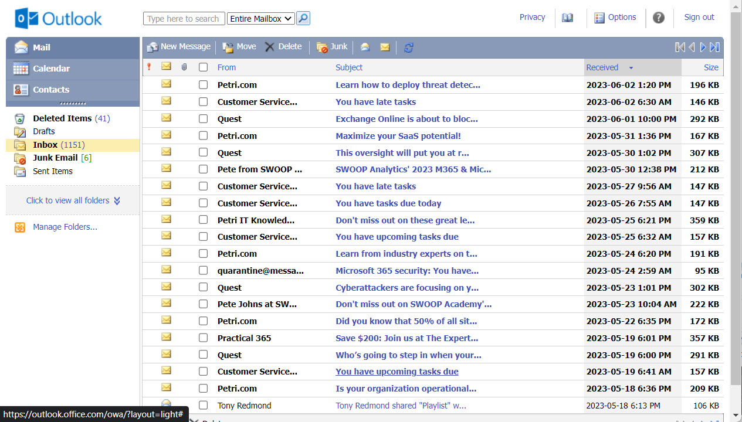Open the 'Maximize your SaaS potential!' email
This screenshot has width=742, height=422.
[x=398, y=136]
